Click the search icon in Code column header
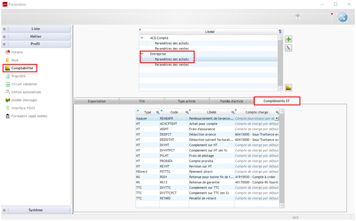The height and width of the screenshot is (221, 356). [x=187, y=112]
